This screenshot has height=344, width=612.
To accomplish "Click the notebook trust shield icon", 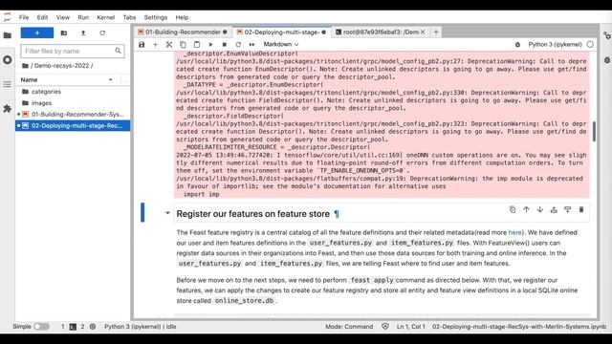I will [x=385, y=327].
